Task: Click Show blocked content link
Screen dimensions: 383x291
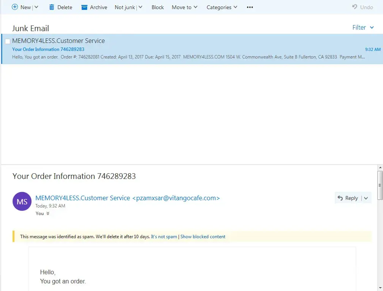Action: click(x=203, y=237)
